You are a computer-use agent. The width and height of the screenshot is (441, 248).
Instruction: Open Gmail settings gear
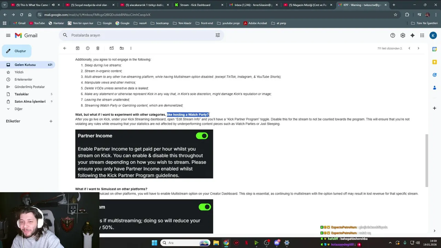pyautogui.click(x=403, y=35)
